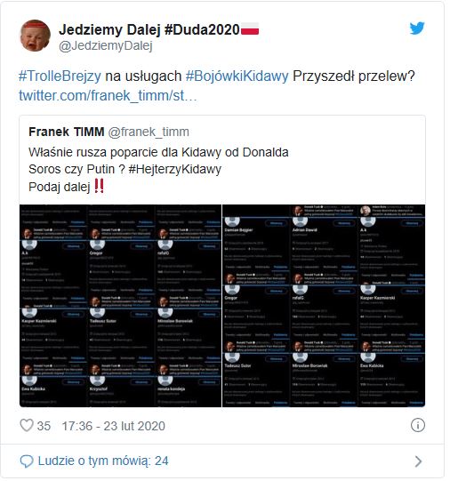450x481 pixels.
Task: Click the red double exclamation emoji
Action: coord(99,186)
